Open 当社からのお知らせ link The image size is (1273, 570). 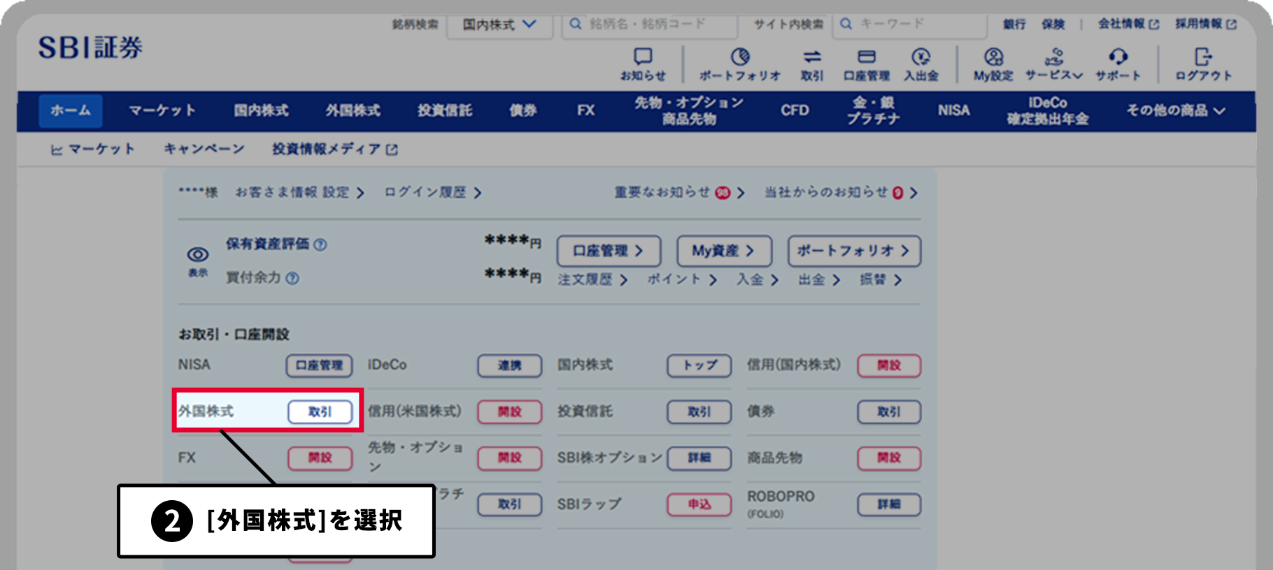841,193
